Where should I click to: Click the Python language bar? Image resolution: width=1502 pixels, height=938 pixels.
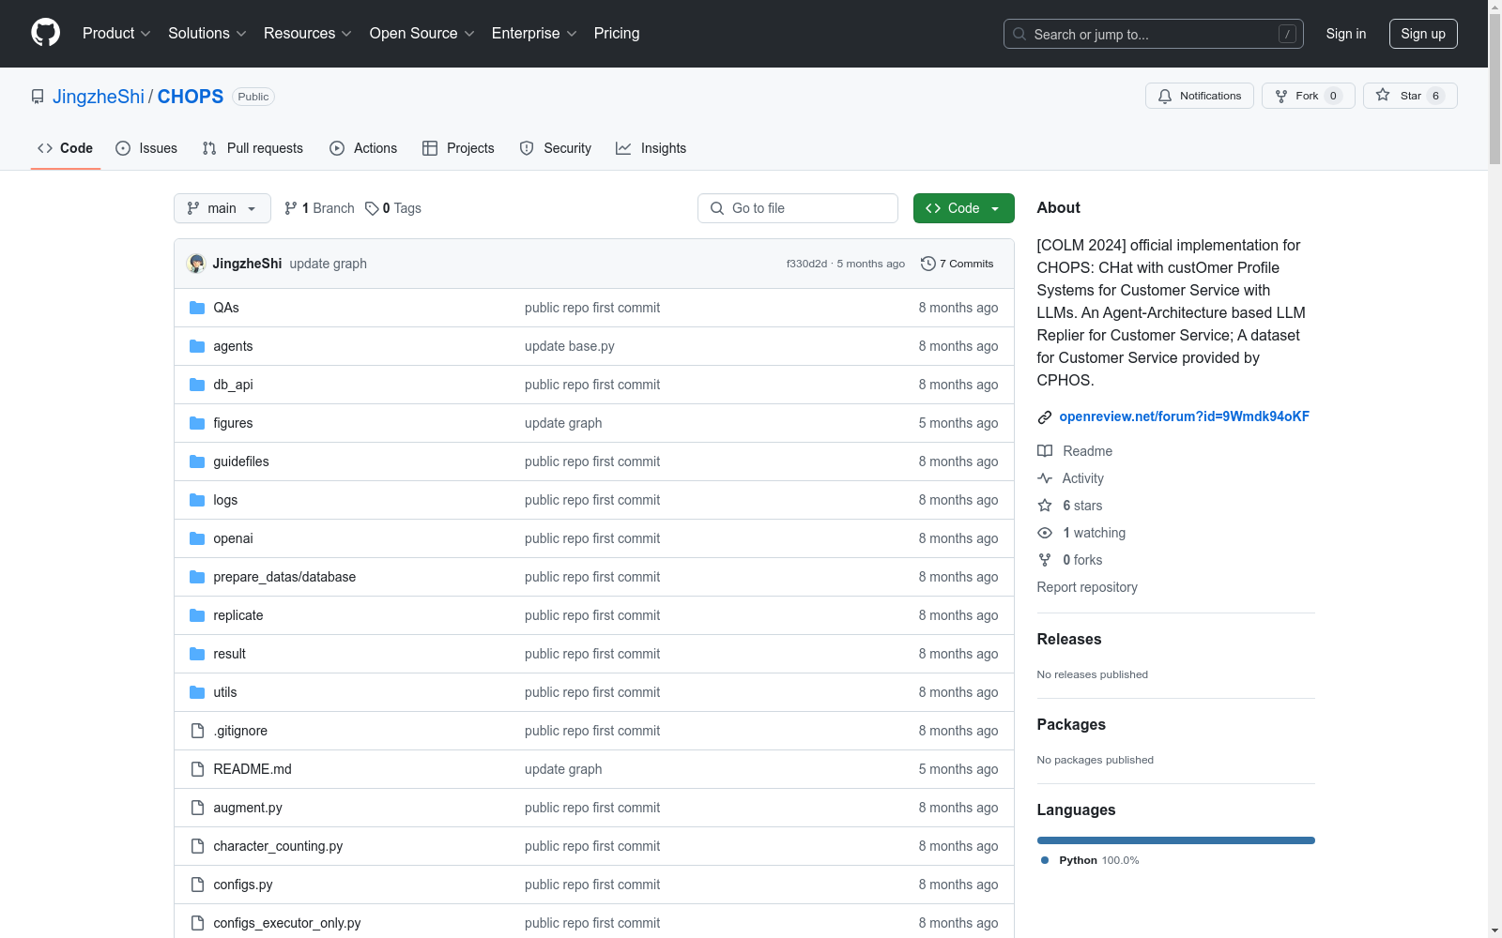[1175, 840]
